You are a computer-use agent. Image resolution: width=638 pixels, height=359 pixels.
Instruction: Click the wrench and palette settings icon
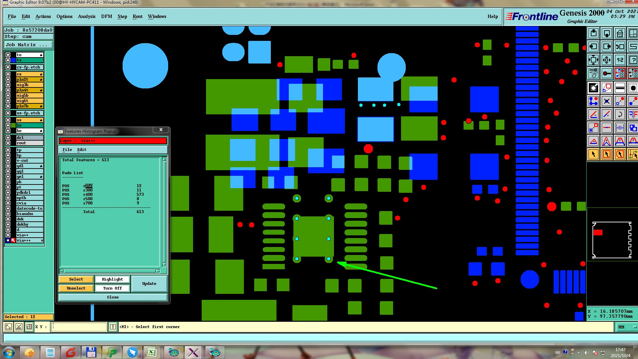click(x=593, y=73)
